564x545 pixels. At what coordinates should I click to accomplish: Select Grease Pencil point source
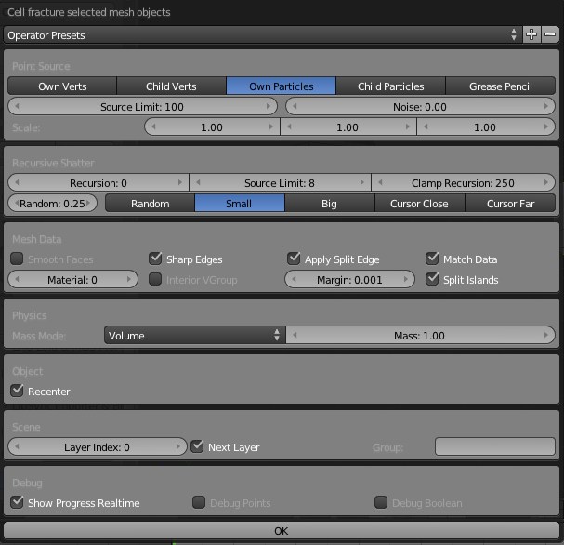(x=501, y=86)
